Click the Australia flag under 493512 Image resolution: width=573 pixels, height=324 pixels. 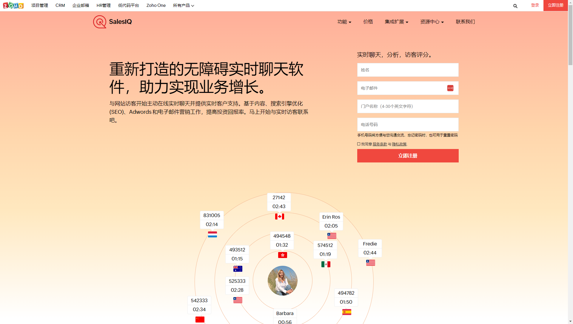(238, 268)
